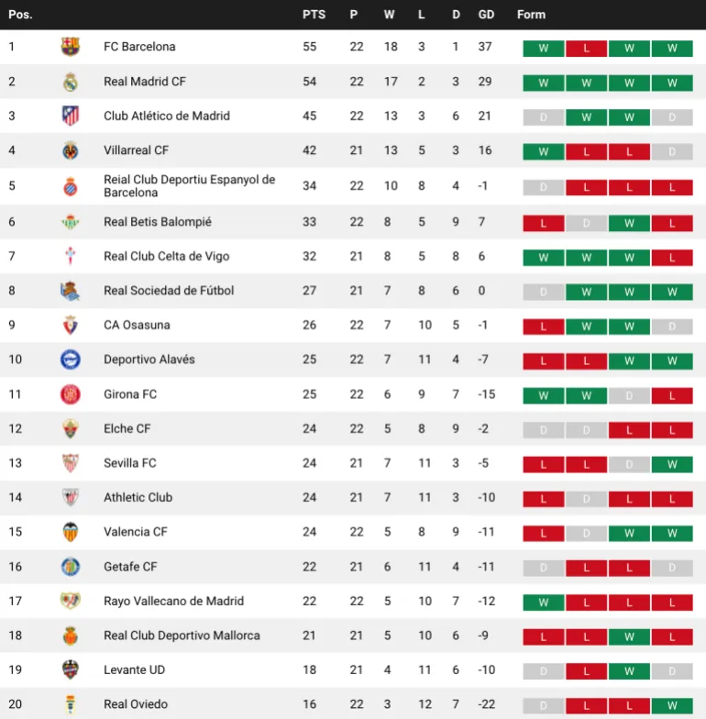This screenshot has width=706, height=719.
Task: Sort by GD column header
Action: (x=486, y=15)
